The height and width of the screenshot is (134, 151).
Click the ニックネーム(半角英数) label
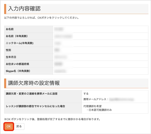(x=20, y=43)
